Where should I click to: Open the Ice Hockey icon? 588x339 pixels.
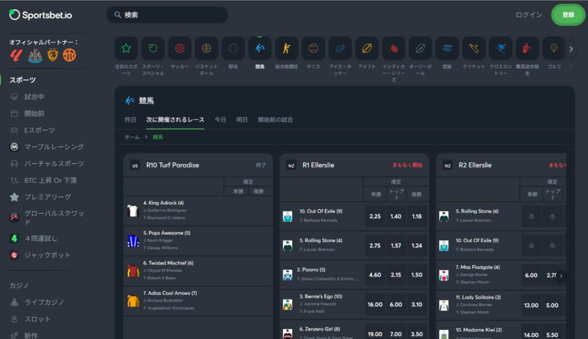click(x=340, y=48)
